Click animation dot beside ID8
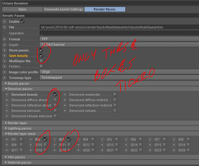The height and width of the screenshot is (166, 199). tap(174, 139)
